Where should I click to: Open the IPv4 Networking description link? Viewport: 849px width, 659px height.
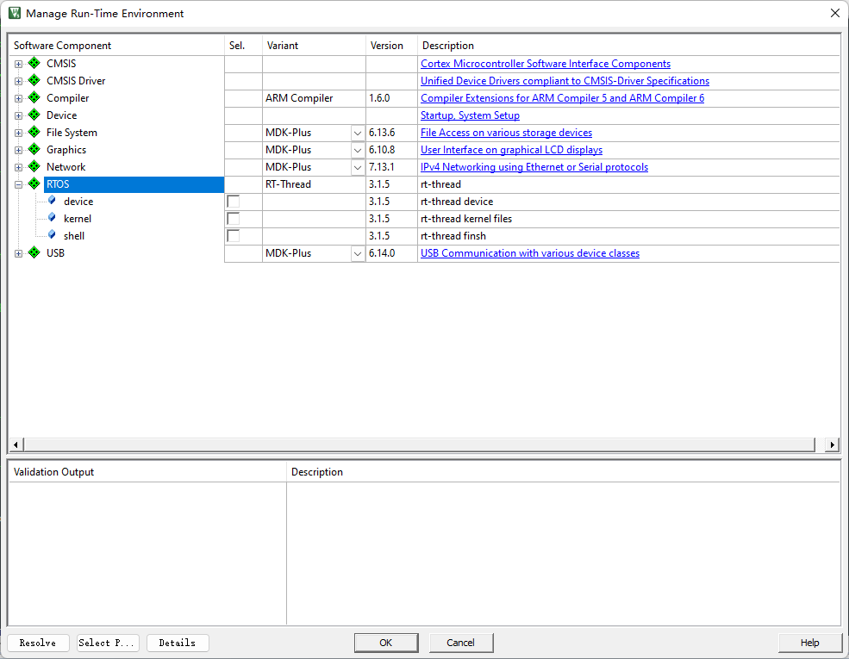coord(534,167)
